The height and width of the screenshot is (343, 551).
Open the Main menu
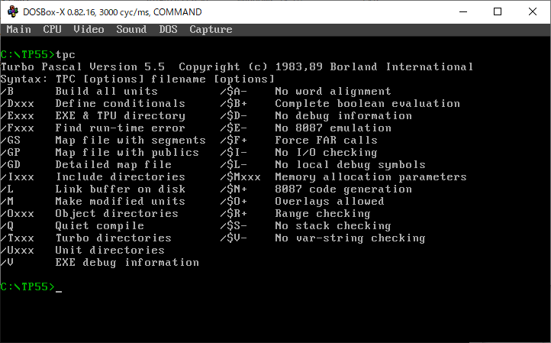pyautogui.click(x=18, y=30)
